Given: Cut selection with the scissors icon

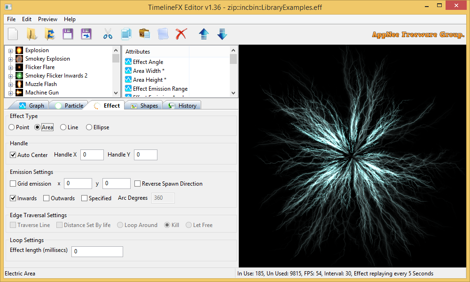Looking at the screenshot, I should coord(108,34).
